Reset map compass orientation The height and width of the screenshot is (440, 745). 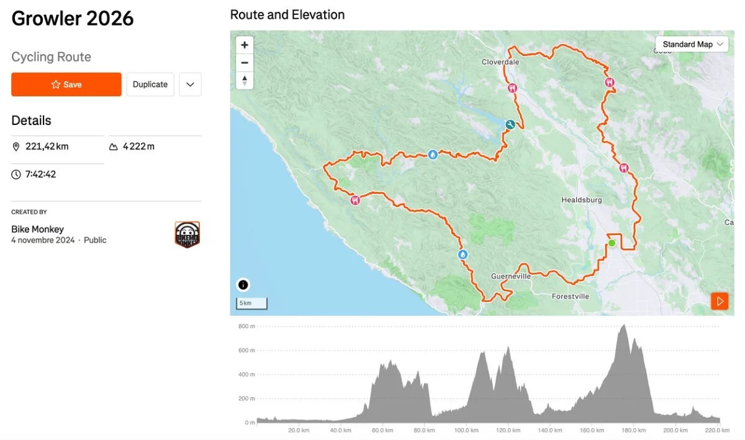[245, 81]
